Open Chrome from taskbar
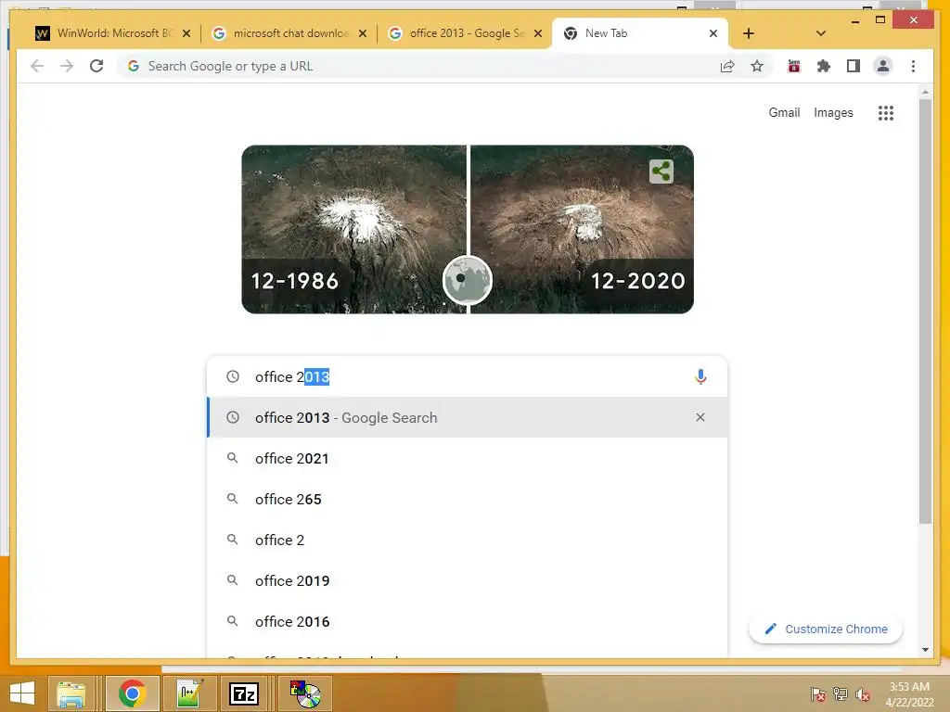 click(132, 693)
